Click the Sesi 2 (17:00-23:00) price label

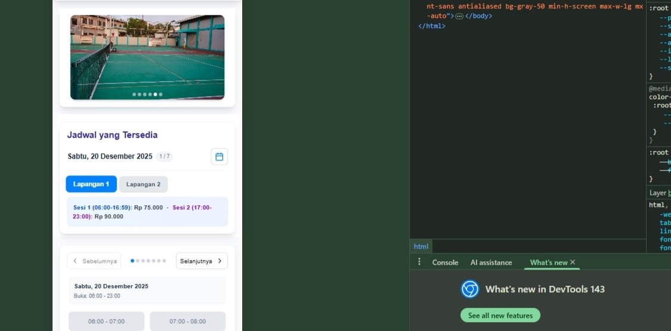(142, 212)
